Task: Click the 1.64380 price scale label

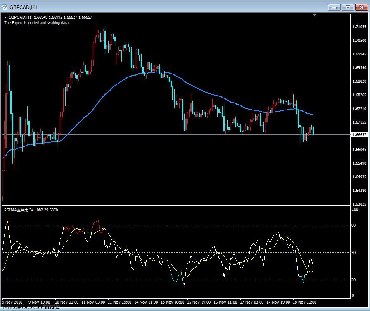Action: (x=359, y=191)
